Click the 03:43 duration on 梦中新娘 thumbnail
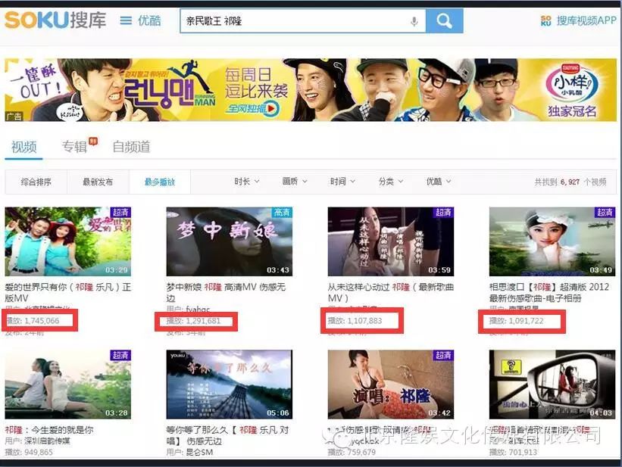 pos(278,270)
